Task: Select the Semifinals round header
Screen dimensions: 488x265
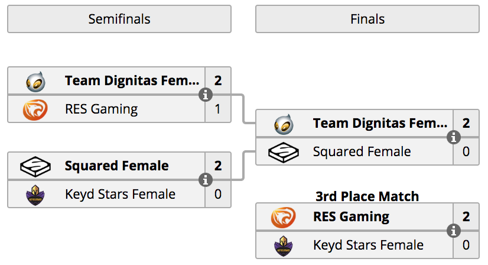Action: pos(119,19)
